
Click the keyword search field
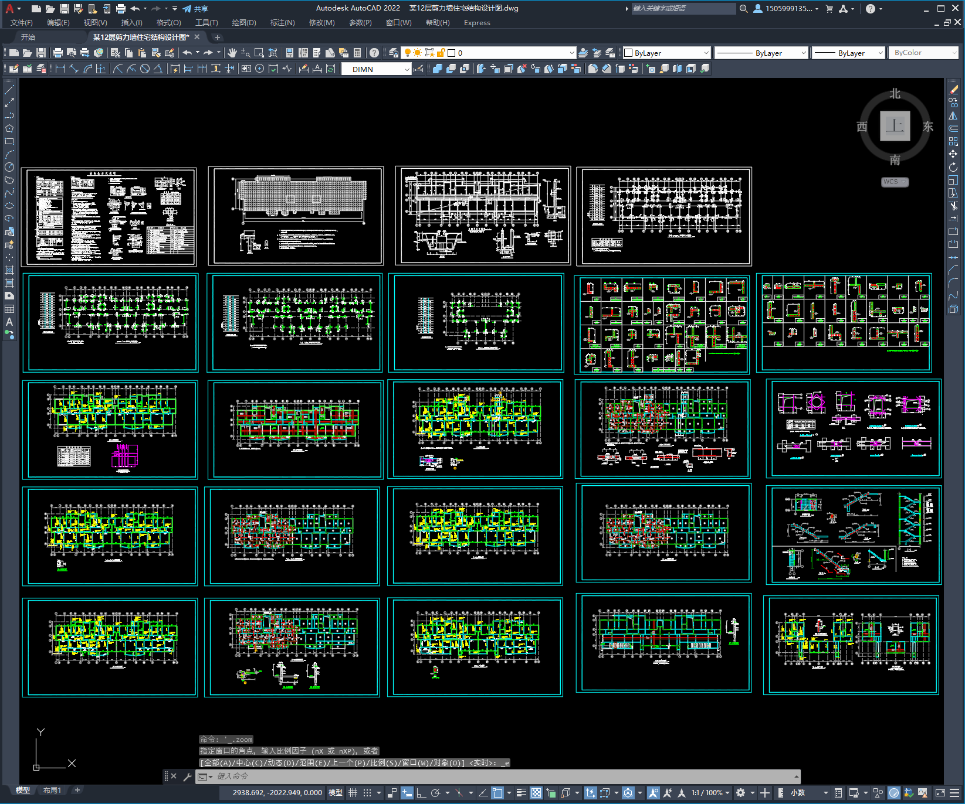coord(683,8)
